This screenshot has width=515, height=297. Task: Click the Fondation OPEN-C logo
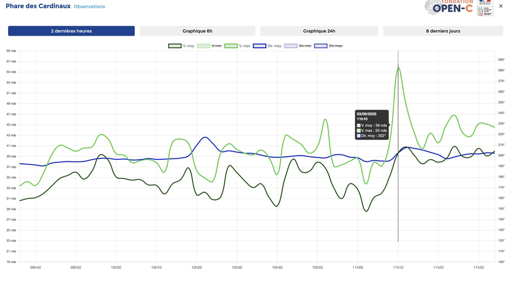tap(449, 7)
